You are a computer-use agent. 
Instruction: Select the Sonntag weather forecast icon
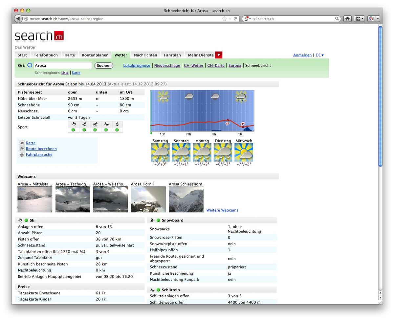coord(181,152)
